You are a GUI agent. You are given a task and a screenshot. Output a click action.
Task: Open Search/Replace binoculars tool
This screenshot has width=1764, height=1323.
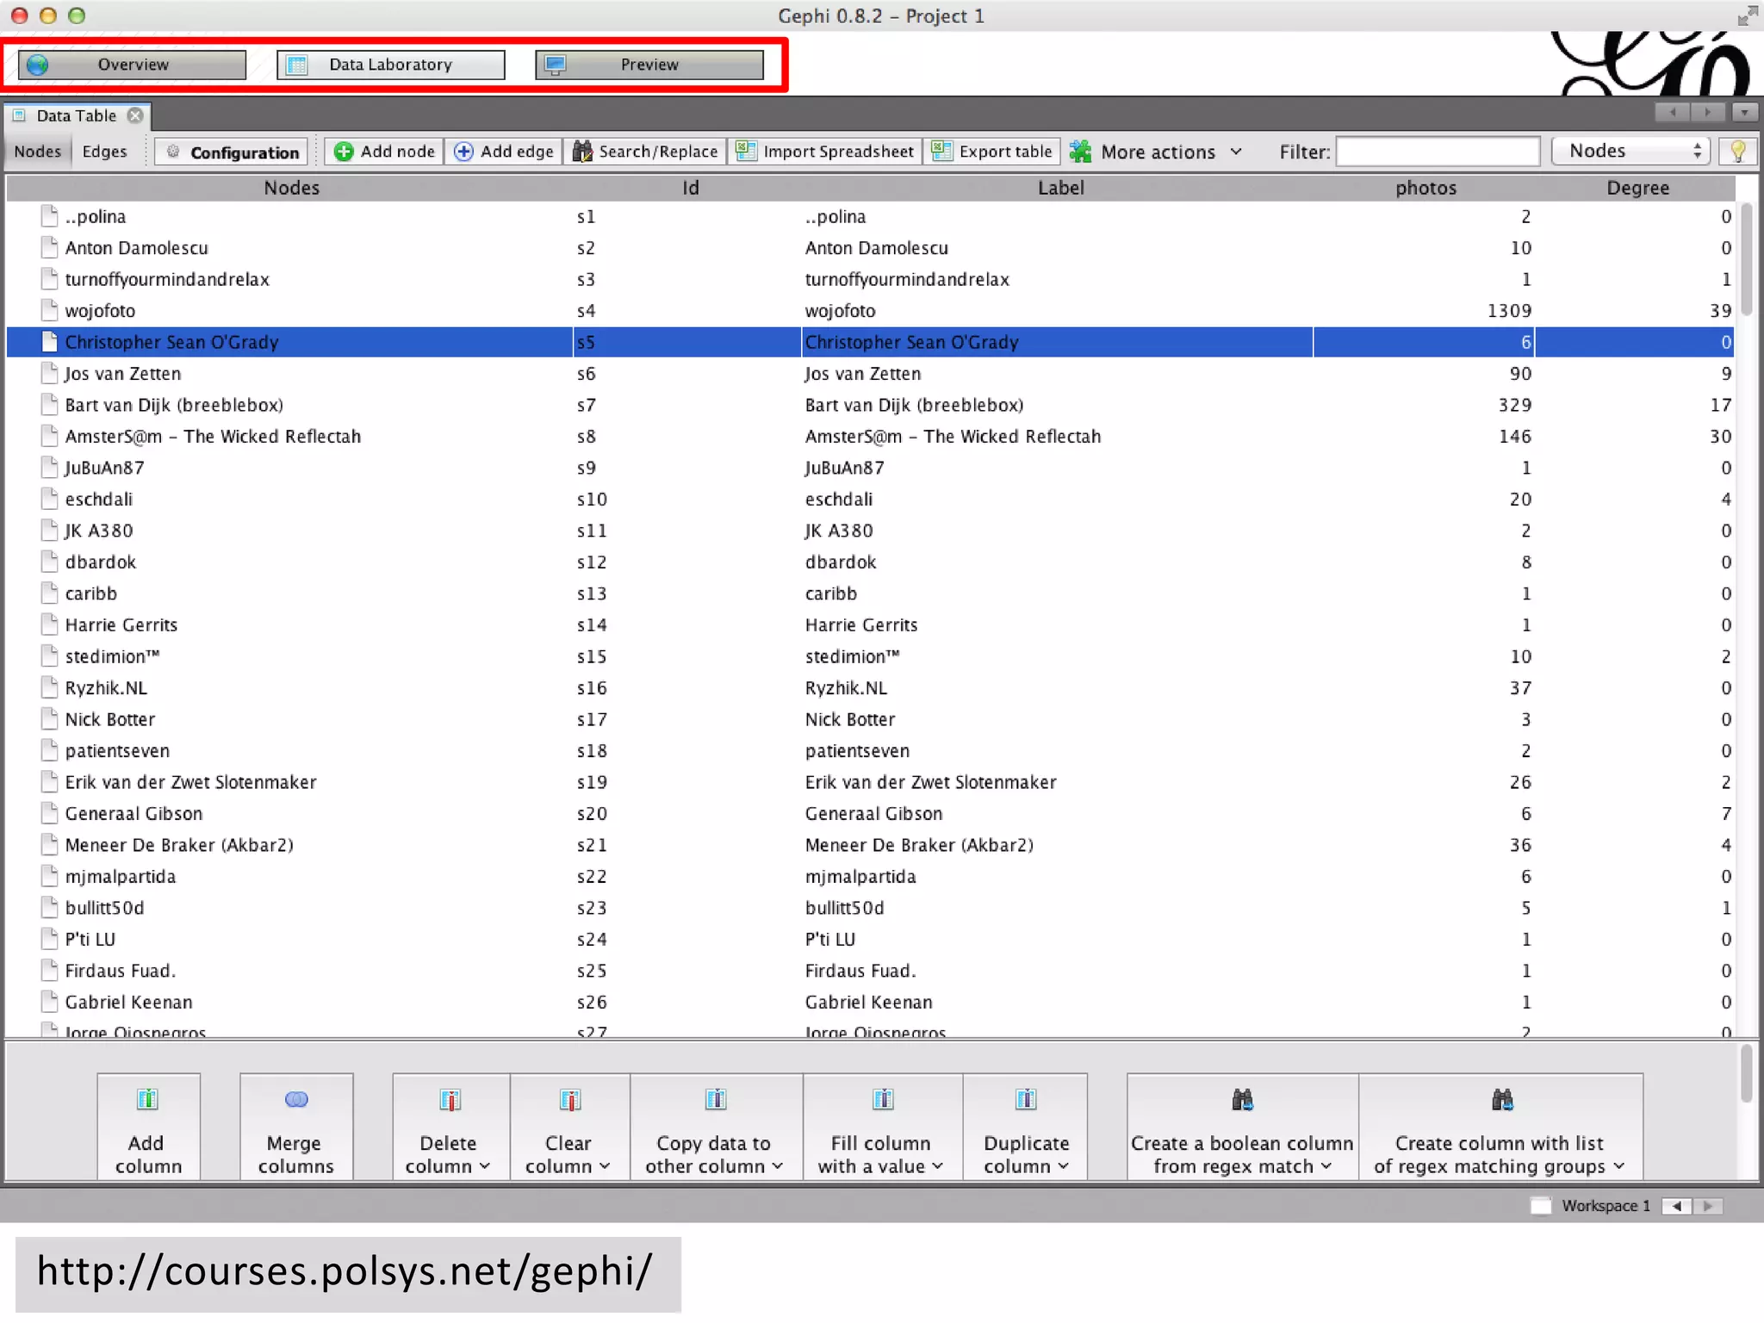pyautogui.click(x=582, y=152)
